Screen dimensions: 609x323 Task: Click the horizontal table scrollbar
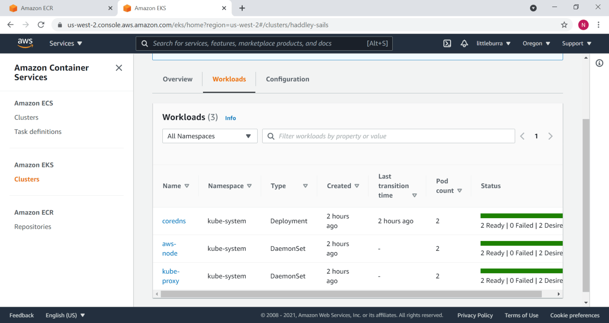coord(351,294)
